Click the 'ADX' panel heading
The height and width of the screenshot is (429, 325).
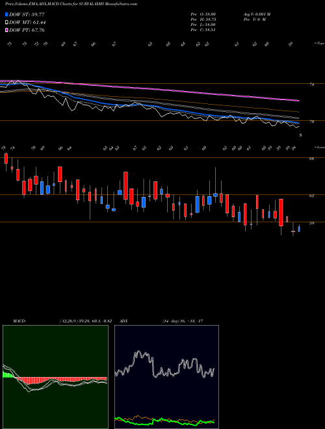[123, 321]
